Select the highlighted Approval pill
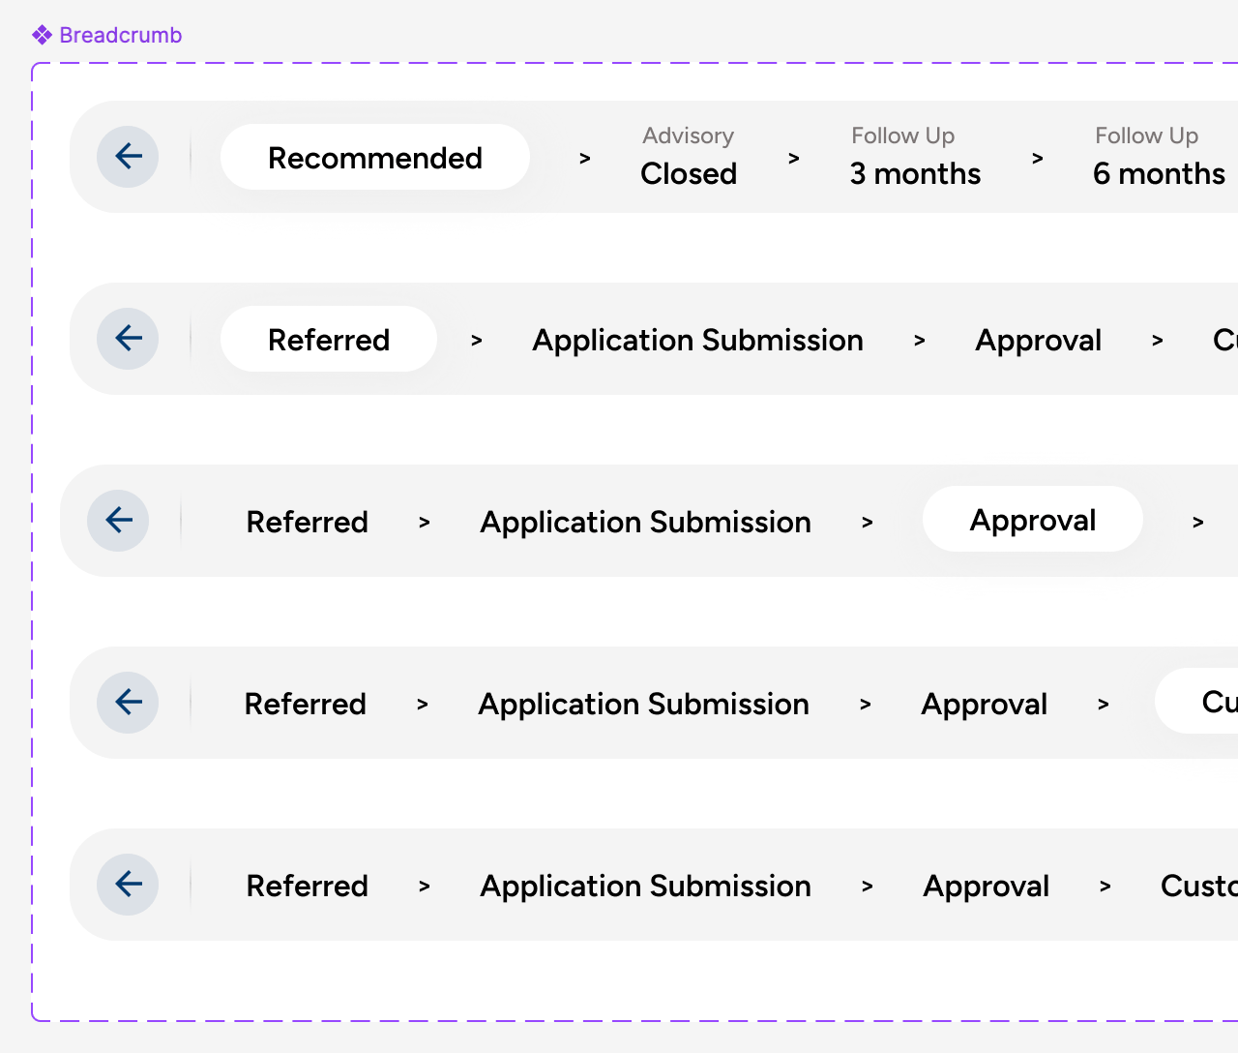 pos(1033,519)
